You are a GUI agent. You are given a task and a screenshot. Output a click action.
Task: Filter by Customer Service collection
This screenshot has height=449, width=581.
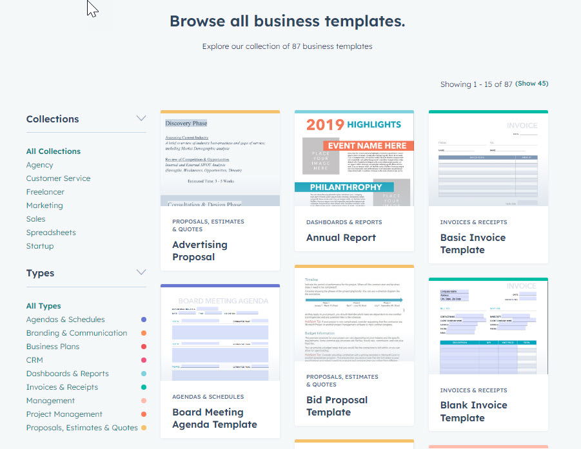(x=58, y=178)
